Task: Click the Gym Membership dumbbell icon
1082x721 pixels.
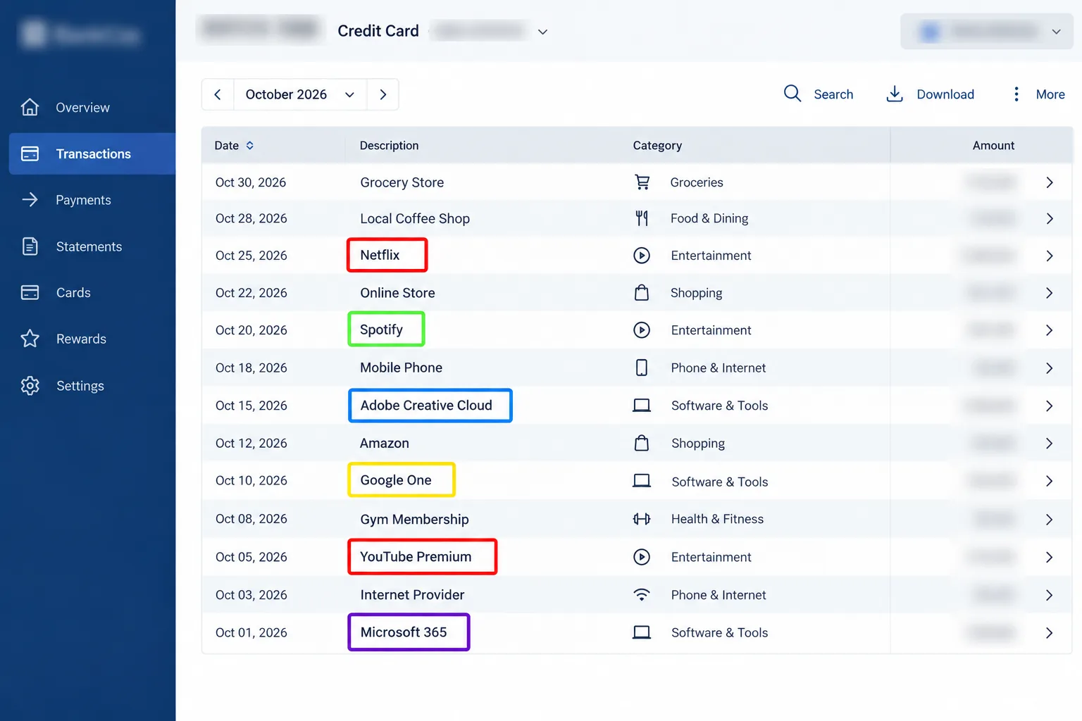Action: click(642, 519)
